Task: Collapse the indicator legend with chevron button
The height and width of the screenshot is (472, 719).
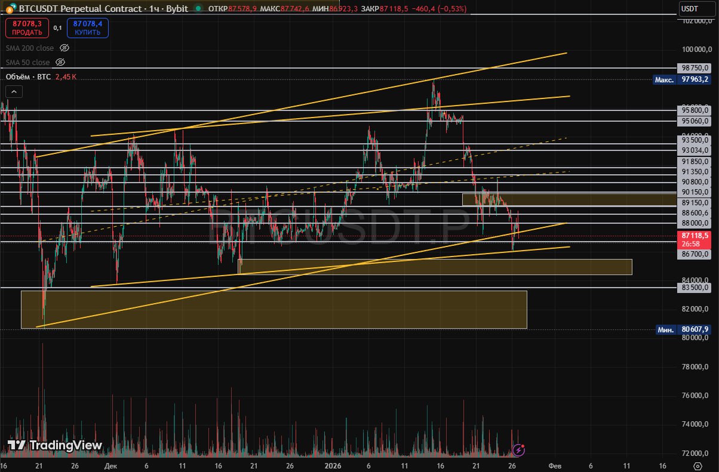Action: click(x=14, y=91)
